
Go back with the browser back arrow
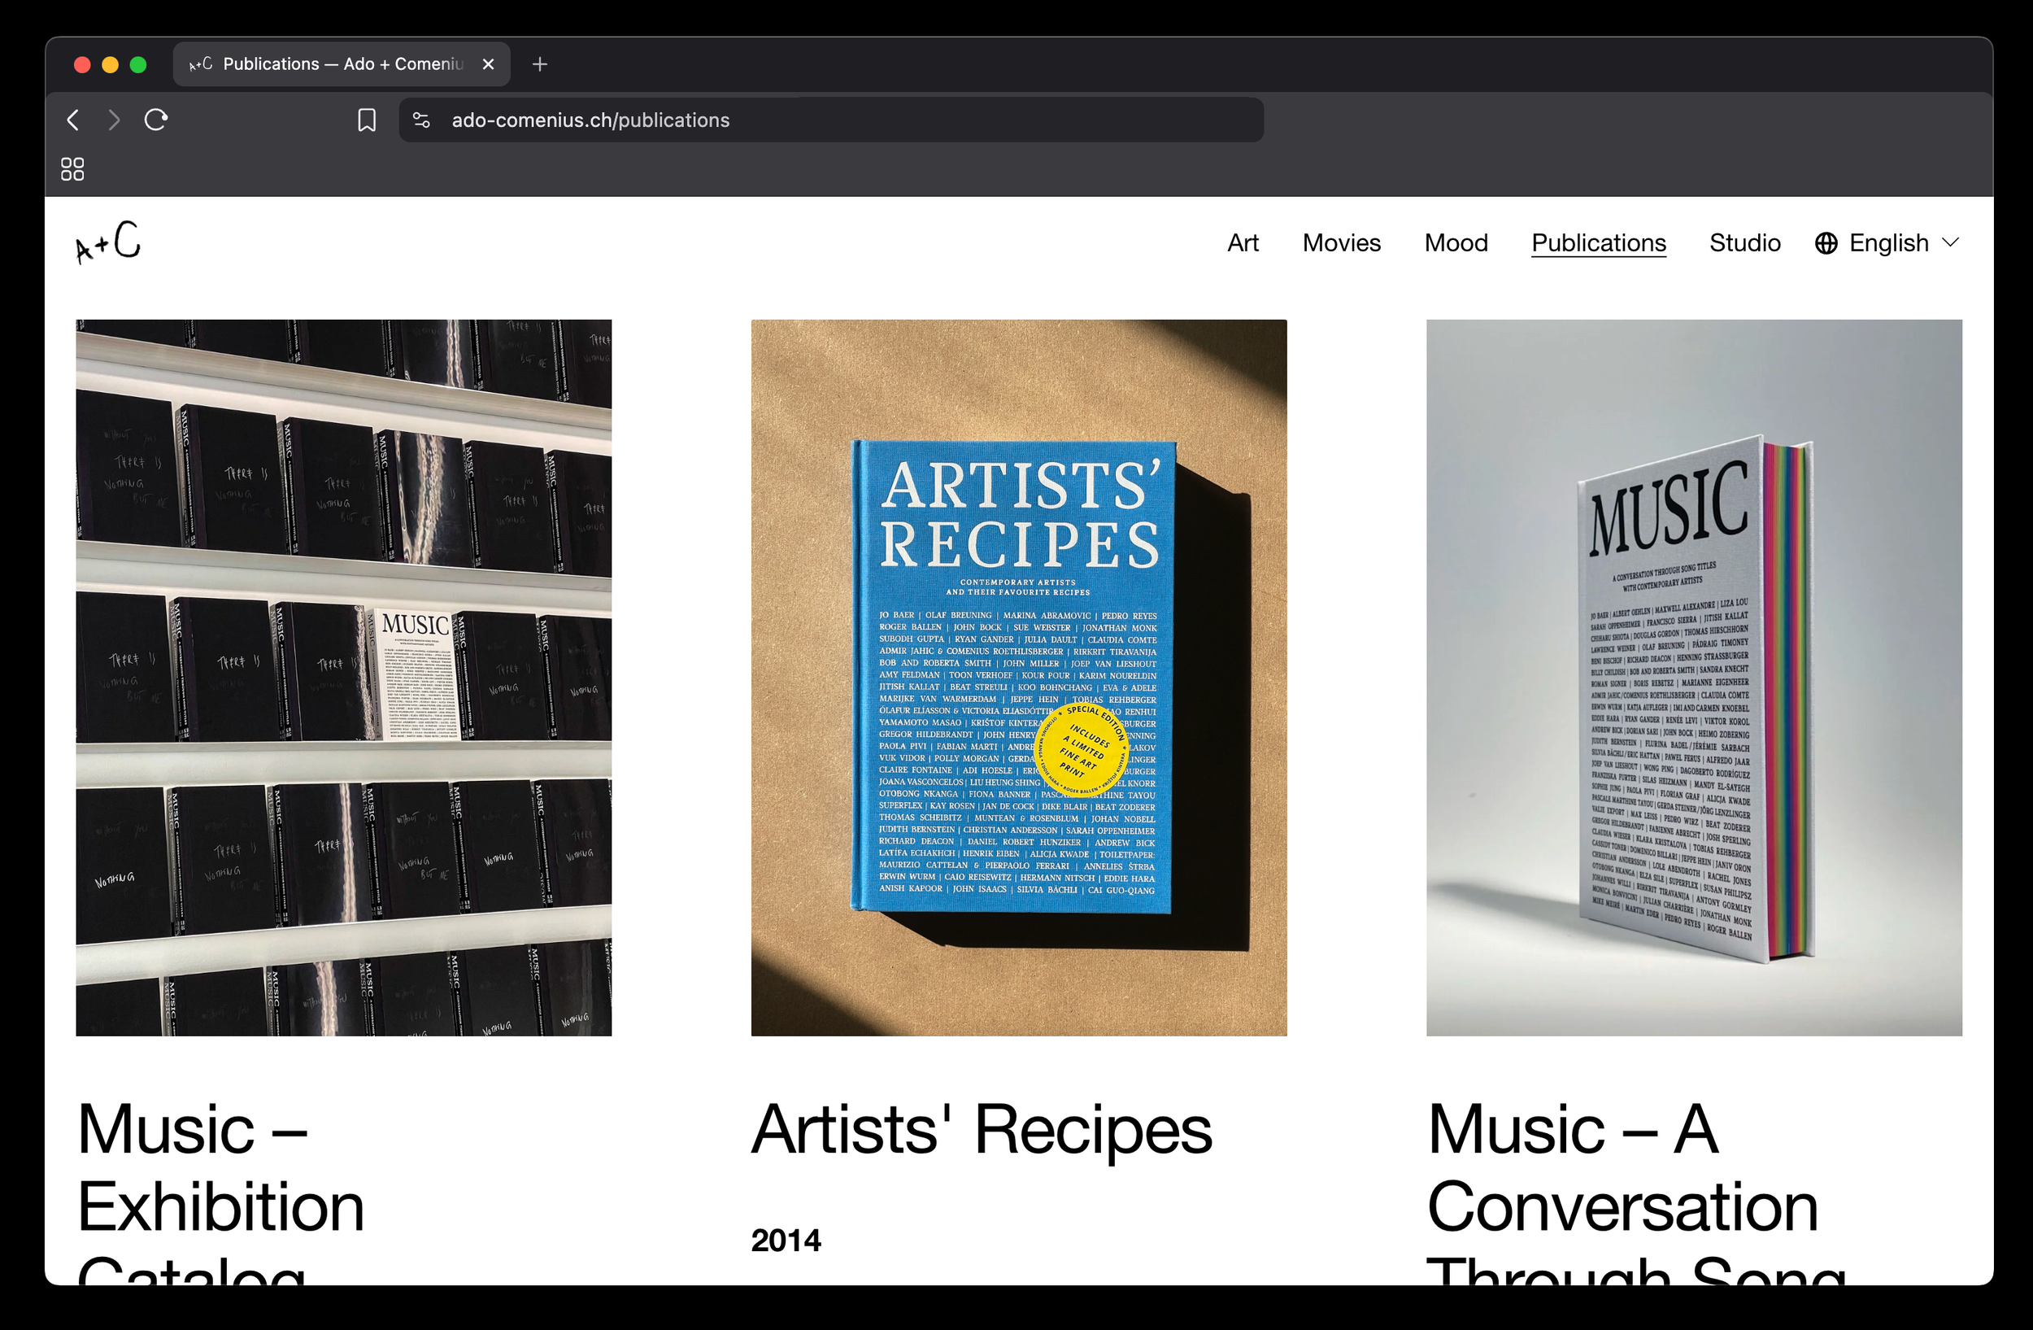coord(73,120)
